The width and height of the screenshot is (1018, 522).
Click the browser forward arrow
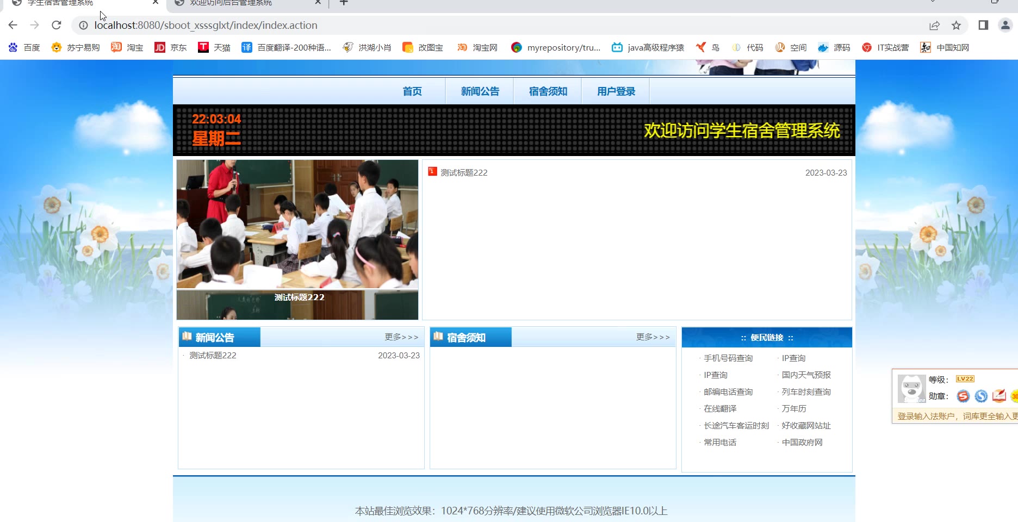click(x=35, y=25)
